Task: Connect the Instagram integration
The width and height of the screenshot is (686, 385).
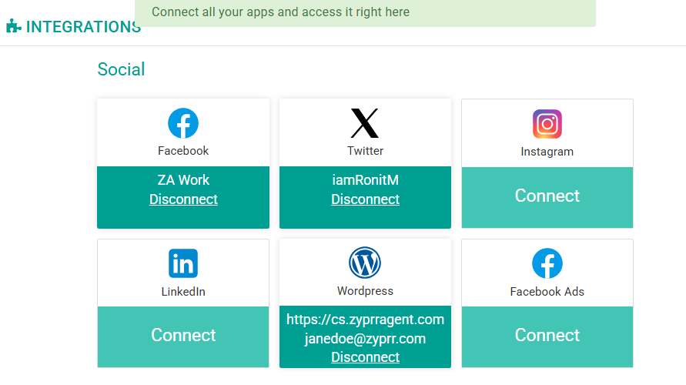Action: pos(547,196)
